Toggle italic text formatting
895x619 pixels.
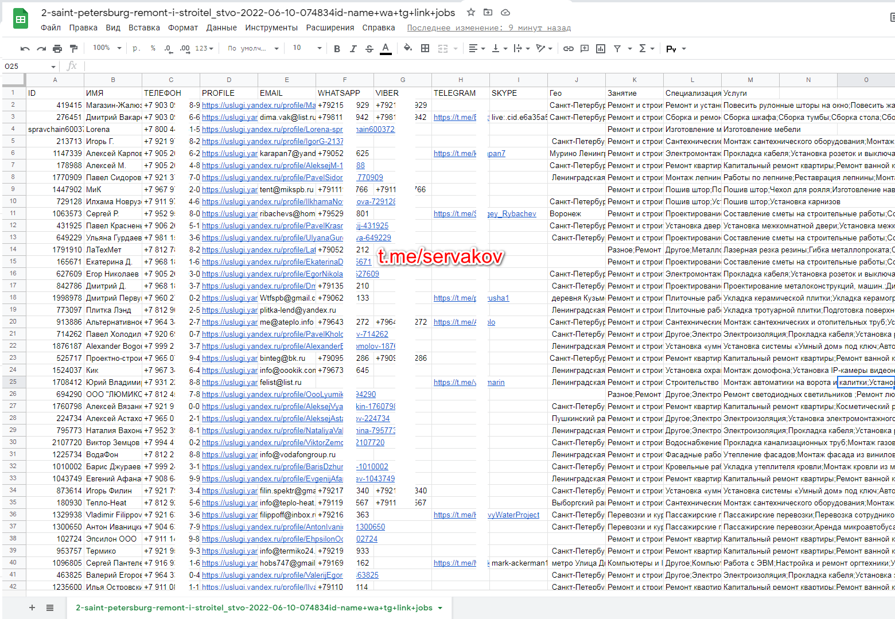pos(353,49)
